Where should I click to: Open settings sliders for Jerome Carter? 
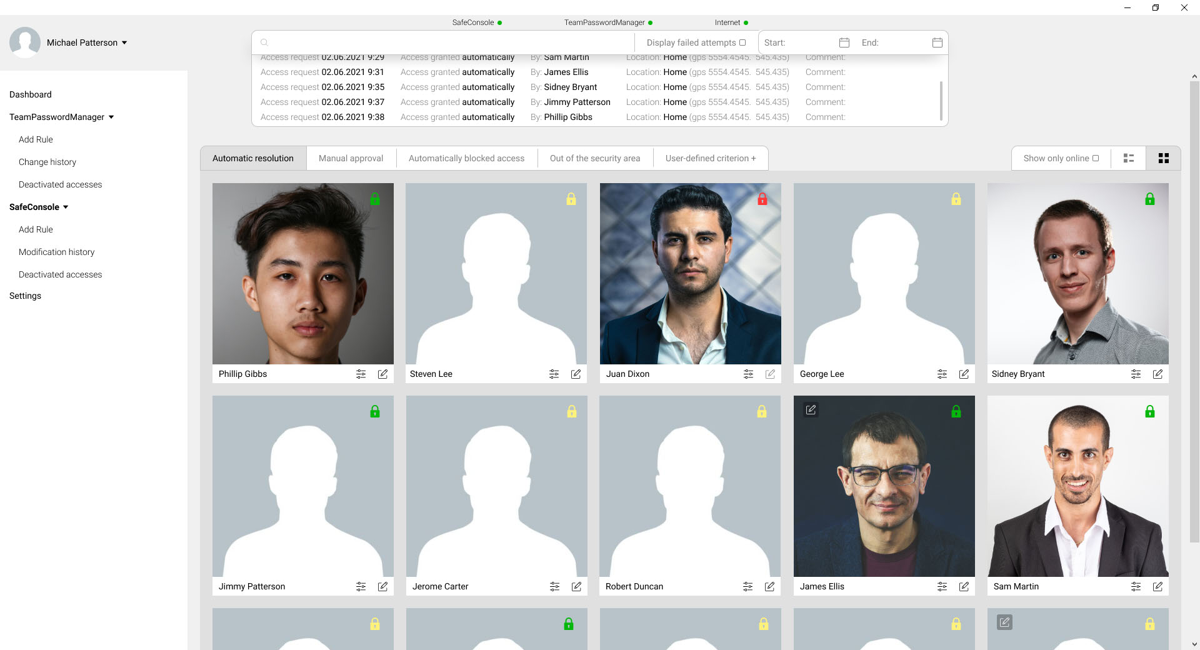coord(555,586)
